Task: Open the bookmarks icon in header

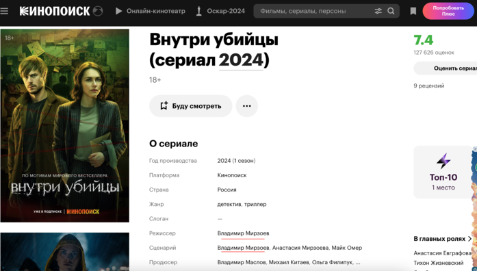Action: [413, 11]
